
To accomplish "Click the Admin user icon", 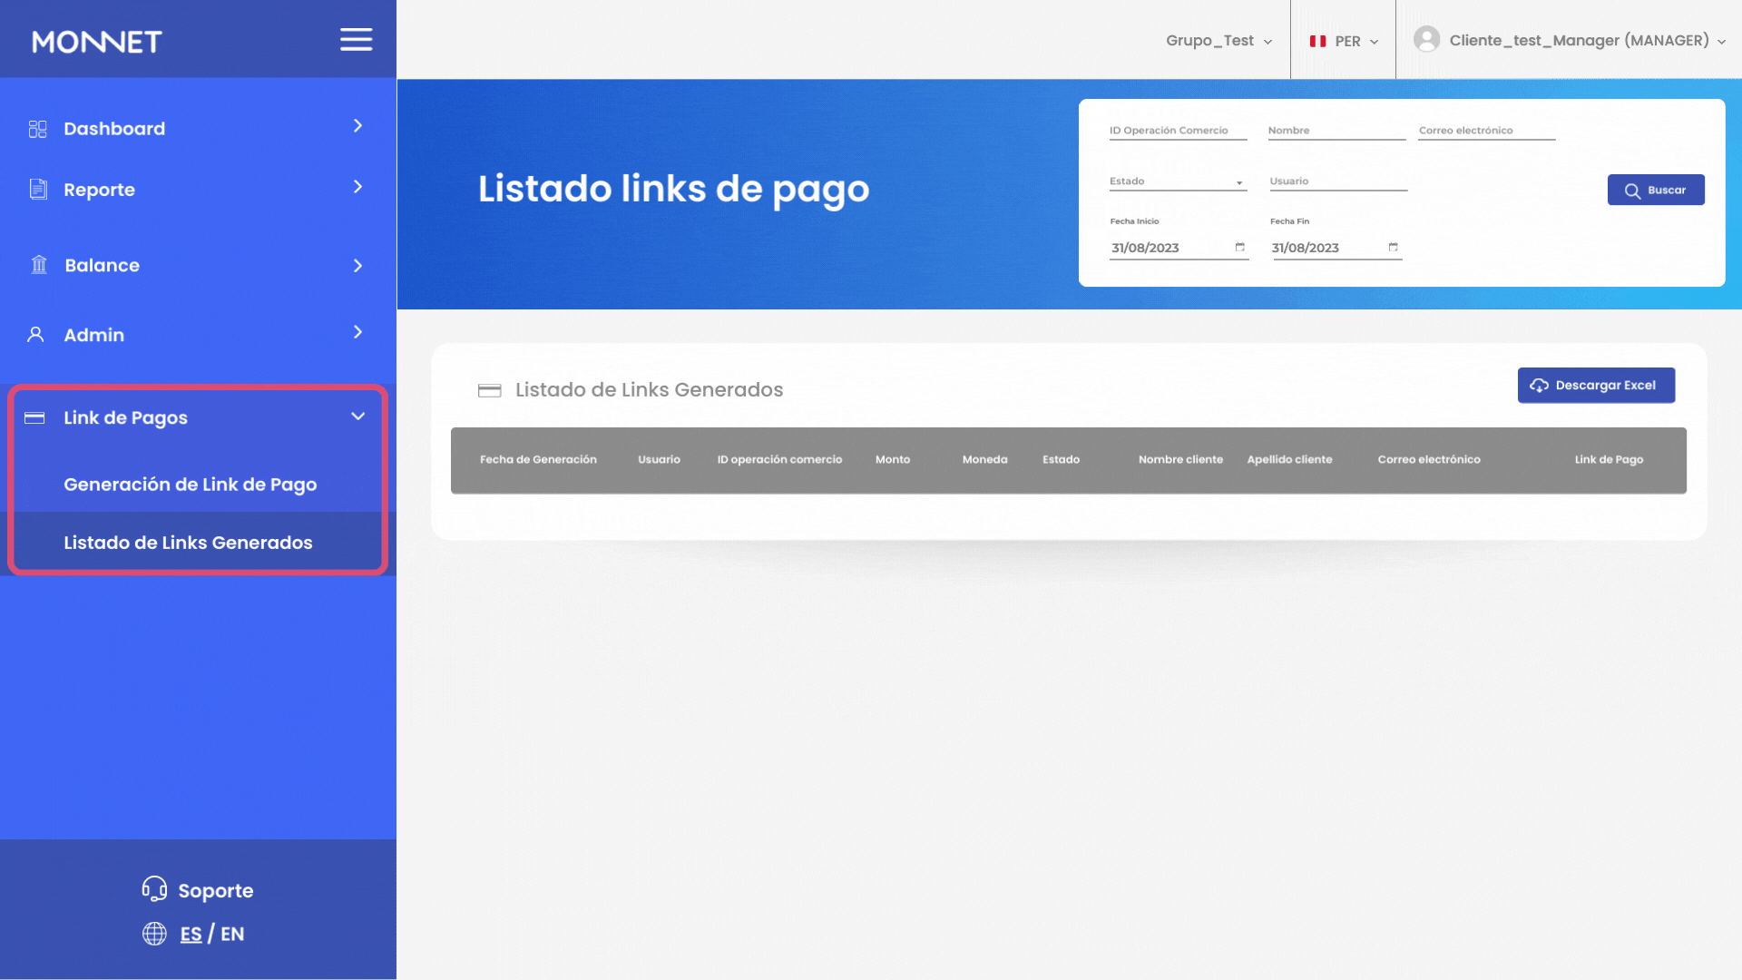I will coord(35,335).
